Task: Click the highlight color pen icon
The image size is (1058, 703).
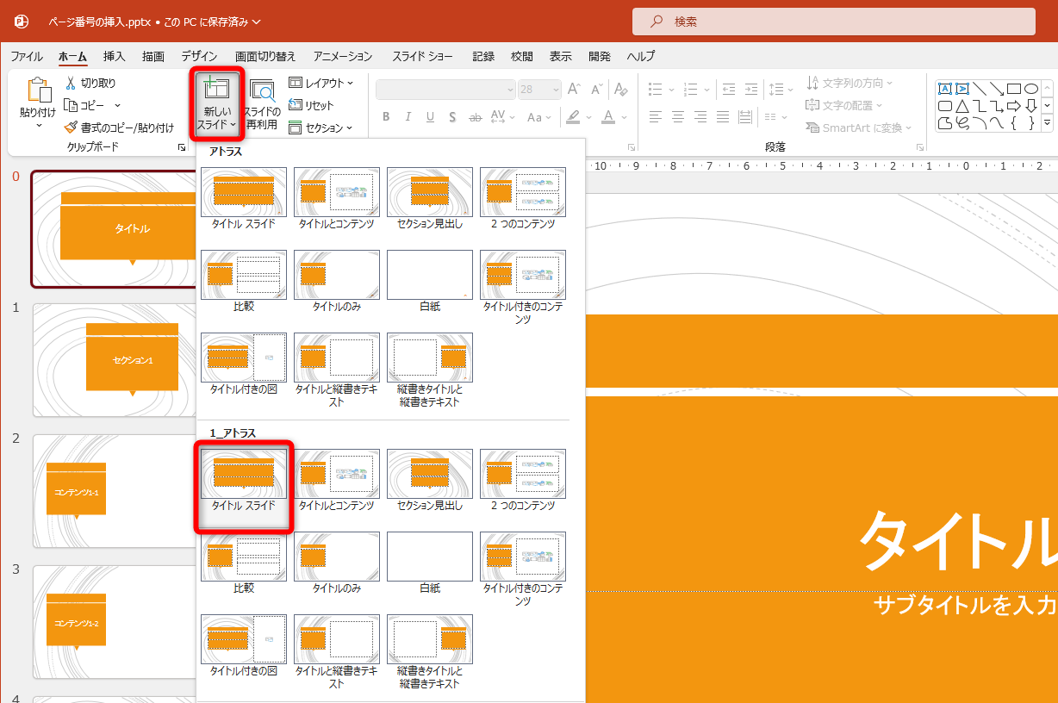Action: [573, 116]
